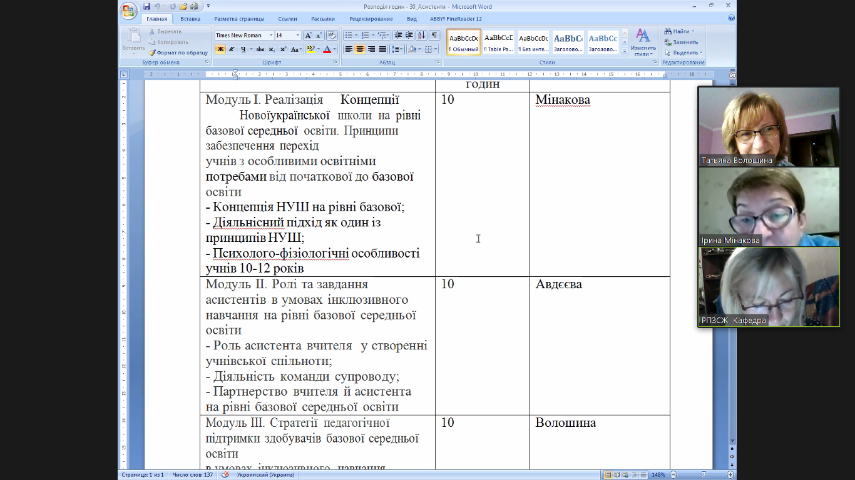The image size is (855, 480).
Task: Toggle bold (Ж) formatting
Action: pyautogui.click(x=220, y=49)
